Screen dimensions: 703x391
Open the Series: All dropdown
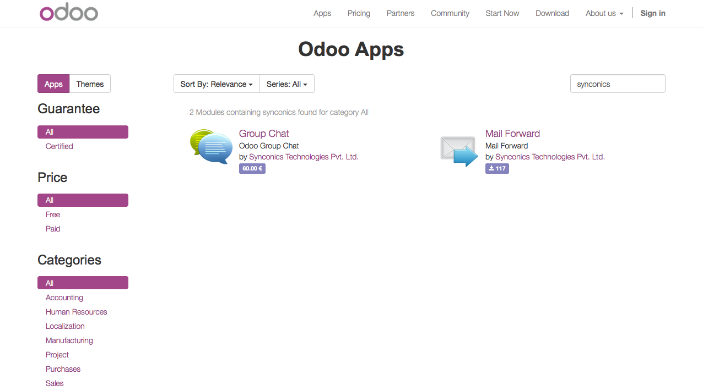point(287,84)
